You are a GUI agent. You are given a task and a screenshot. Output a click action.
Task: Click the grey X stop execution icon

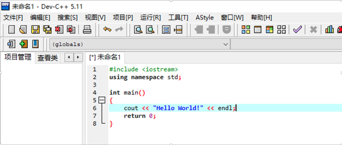(x=313, y=29)
